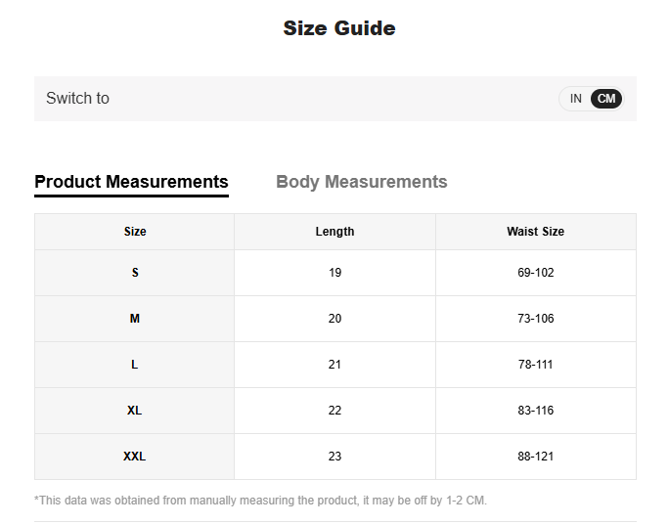Screen dimensions: 669x524
Task: Open the Product Measurements tab
Action: 131,182
